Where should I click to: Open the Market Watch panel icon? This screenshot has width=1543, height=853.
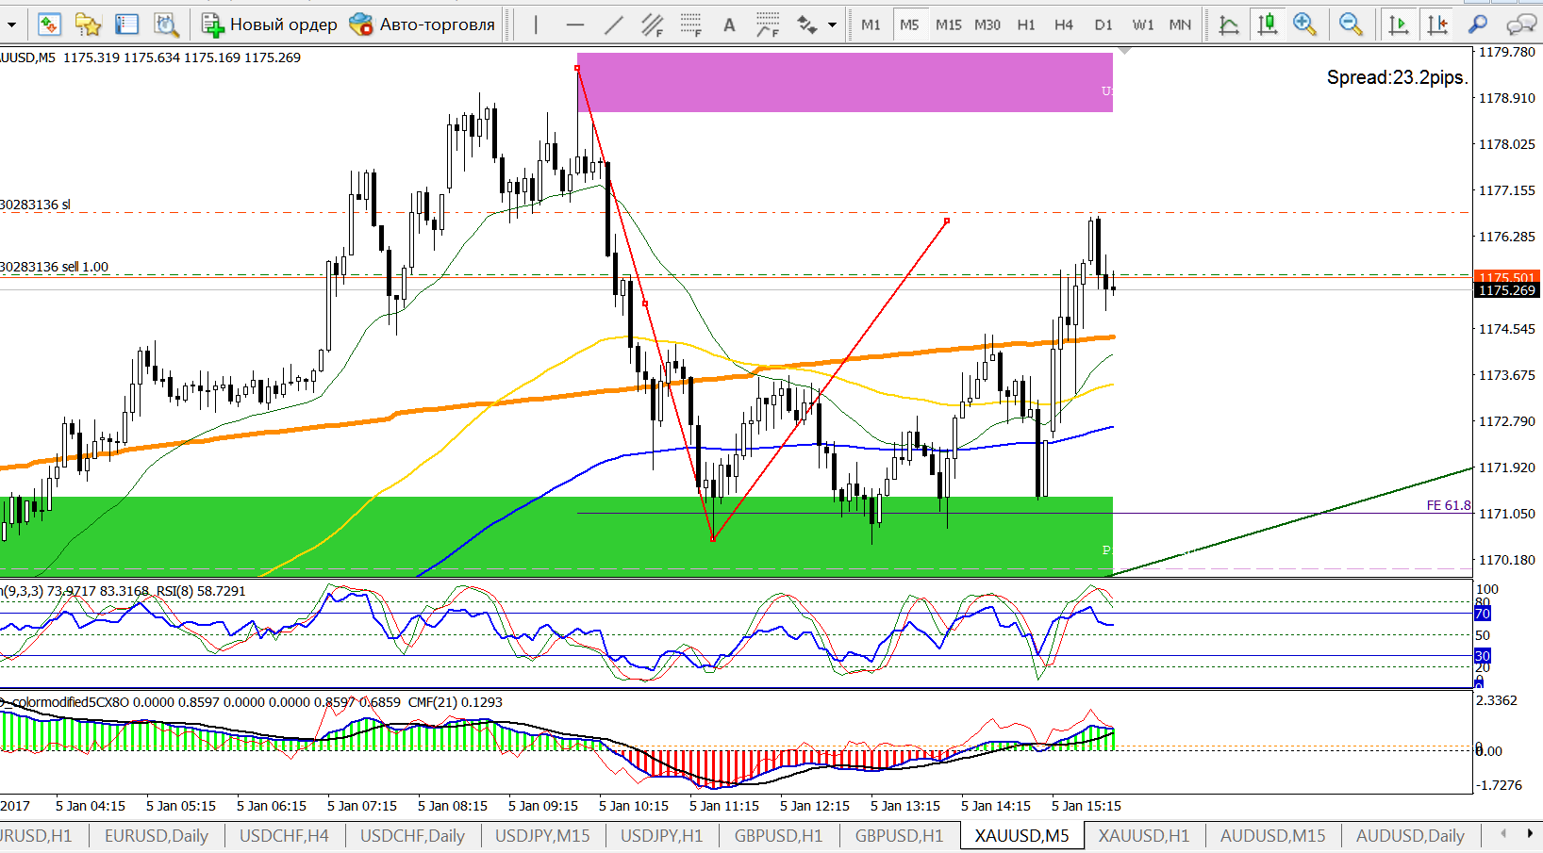(49, 25)
